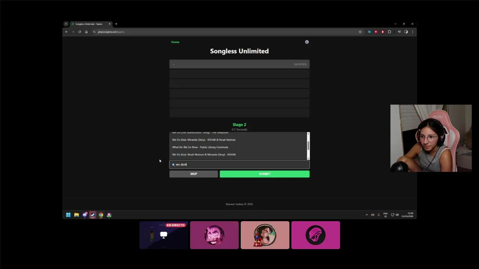The width and height of the screenshot is (479, 269).
Task: Click the song guess input field
Action: coord(239,164)
